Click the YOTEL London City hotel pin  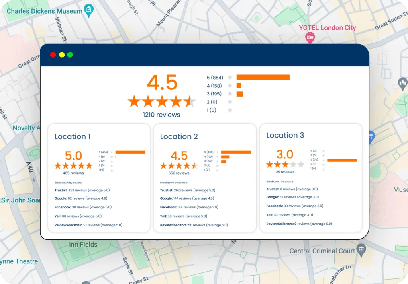coord(310,38)
